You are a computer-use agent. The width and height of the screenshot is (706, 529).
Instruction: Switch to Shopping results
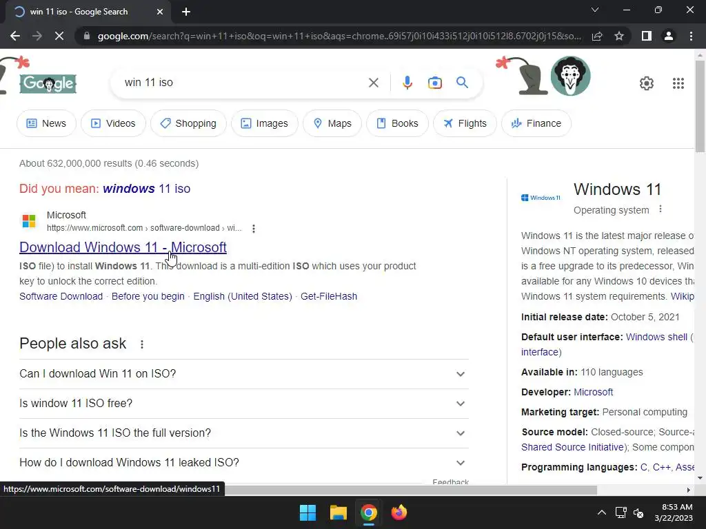[x=188, y=123]
